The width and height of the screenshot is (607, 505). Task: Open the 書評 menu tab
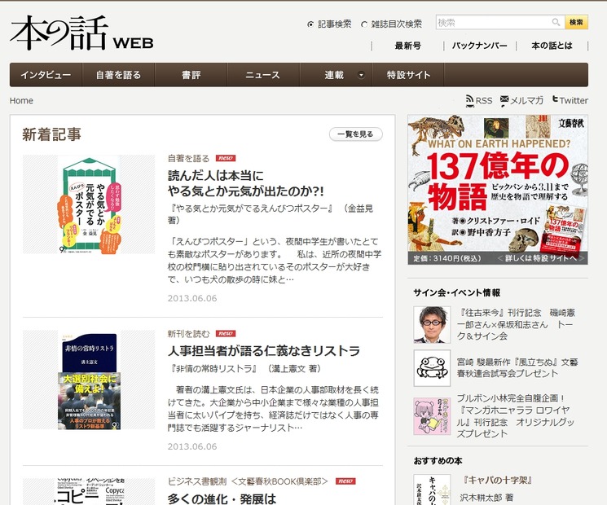click(191, 75)
